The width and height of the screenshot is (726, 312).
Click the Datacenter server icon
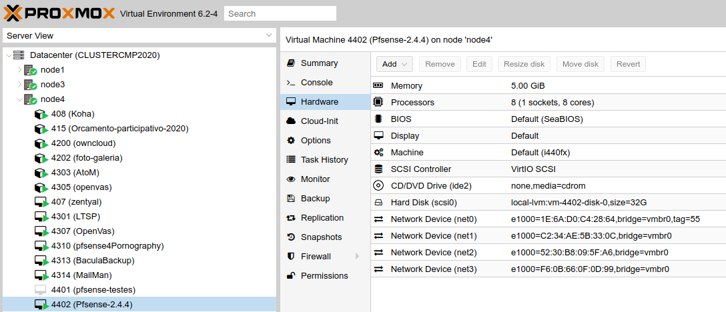(19, 55)
